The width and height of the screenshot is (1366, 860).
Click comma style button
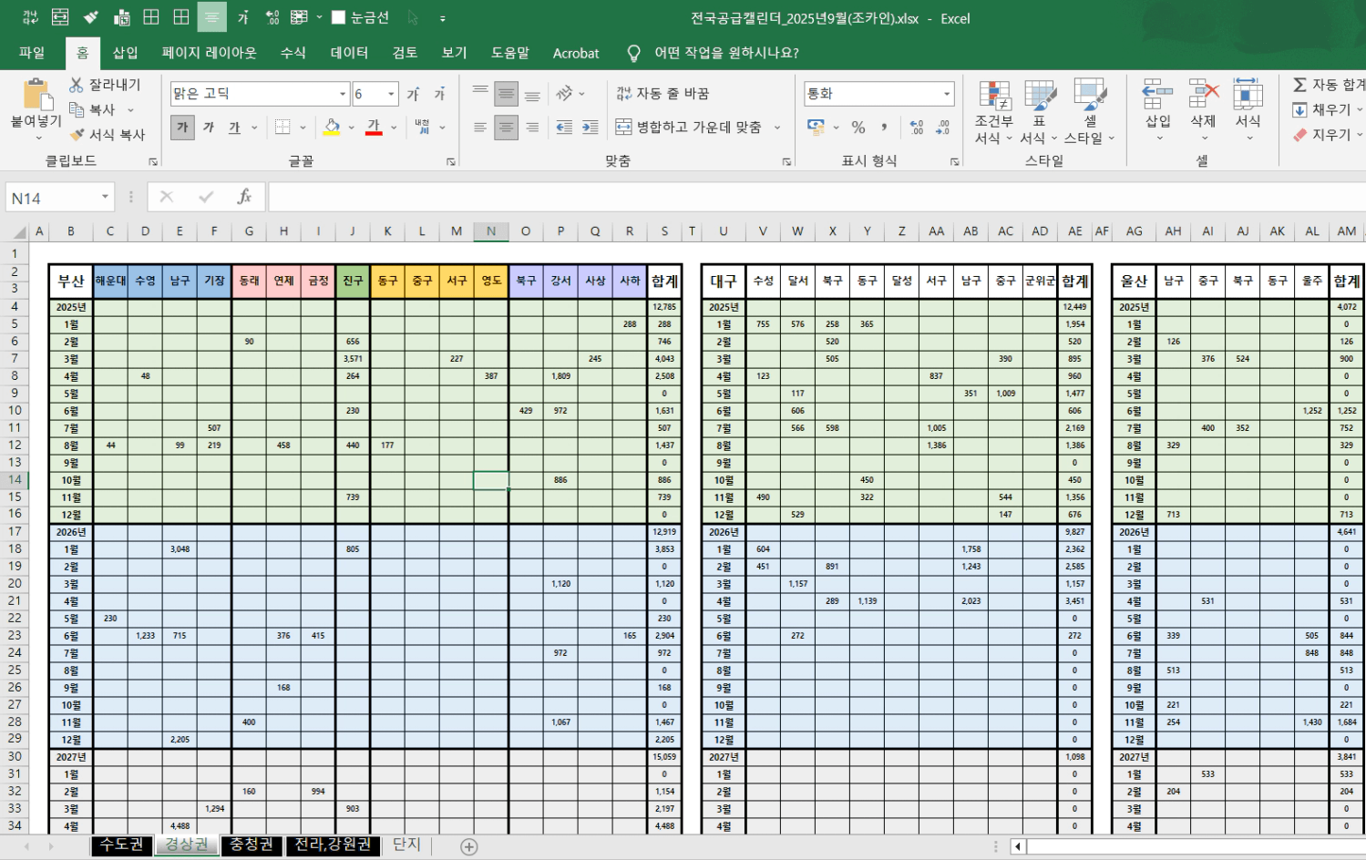pos(884,128)
